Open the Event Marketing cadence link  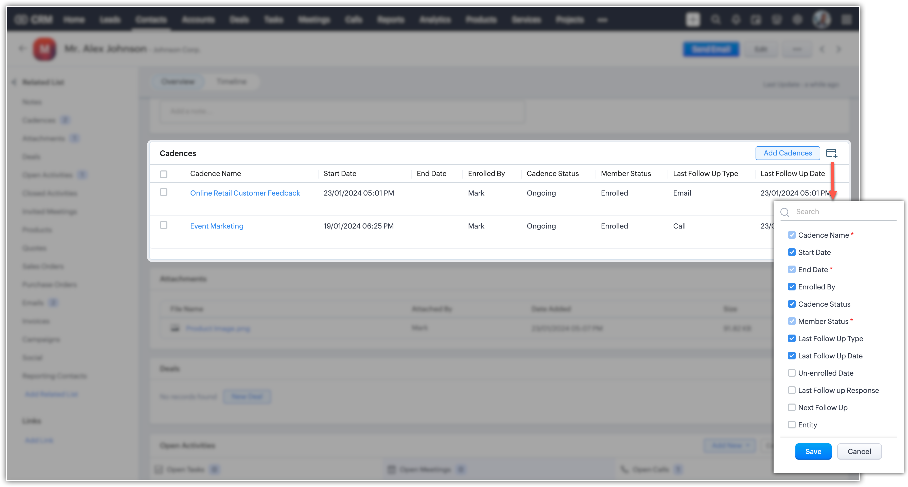click(x=216, y=226)
